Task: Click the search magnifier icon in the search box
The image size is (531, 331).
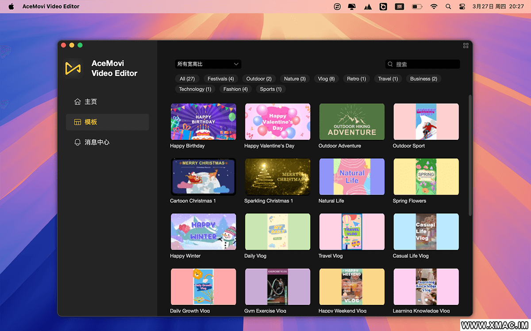Action: coord(390,64)
